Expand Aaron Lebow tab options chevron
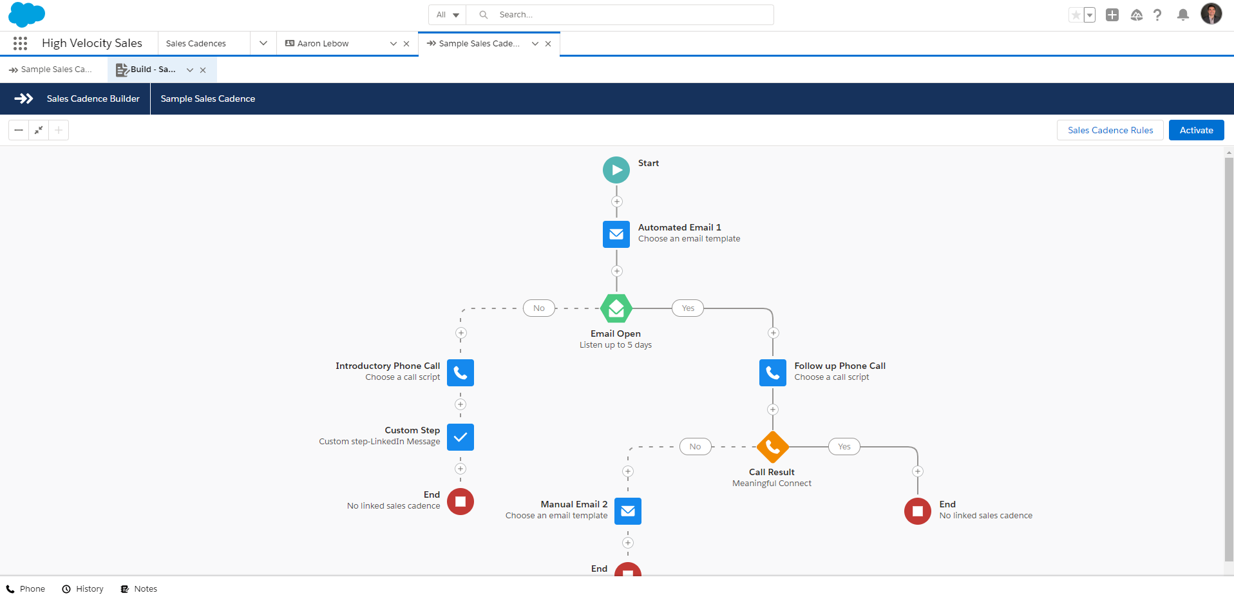The width and height of the screenshot is (1234, 602). click(393, 44)
